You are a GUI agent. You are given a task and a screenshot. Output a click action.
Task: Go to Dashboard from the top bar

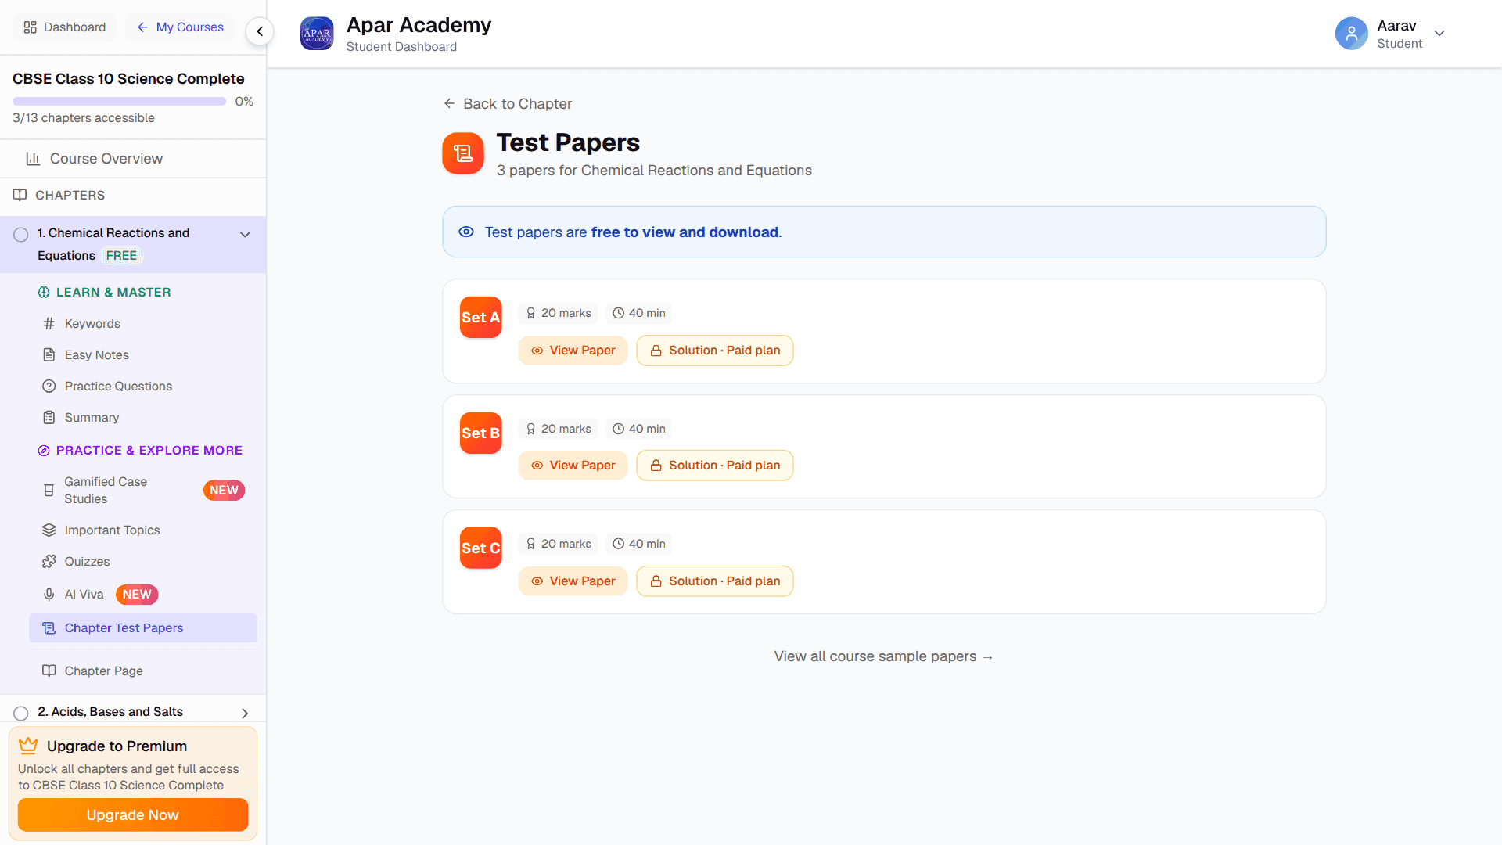pyautogui.click(x=65, y=27)
